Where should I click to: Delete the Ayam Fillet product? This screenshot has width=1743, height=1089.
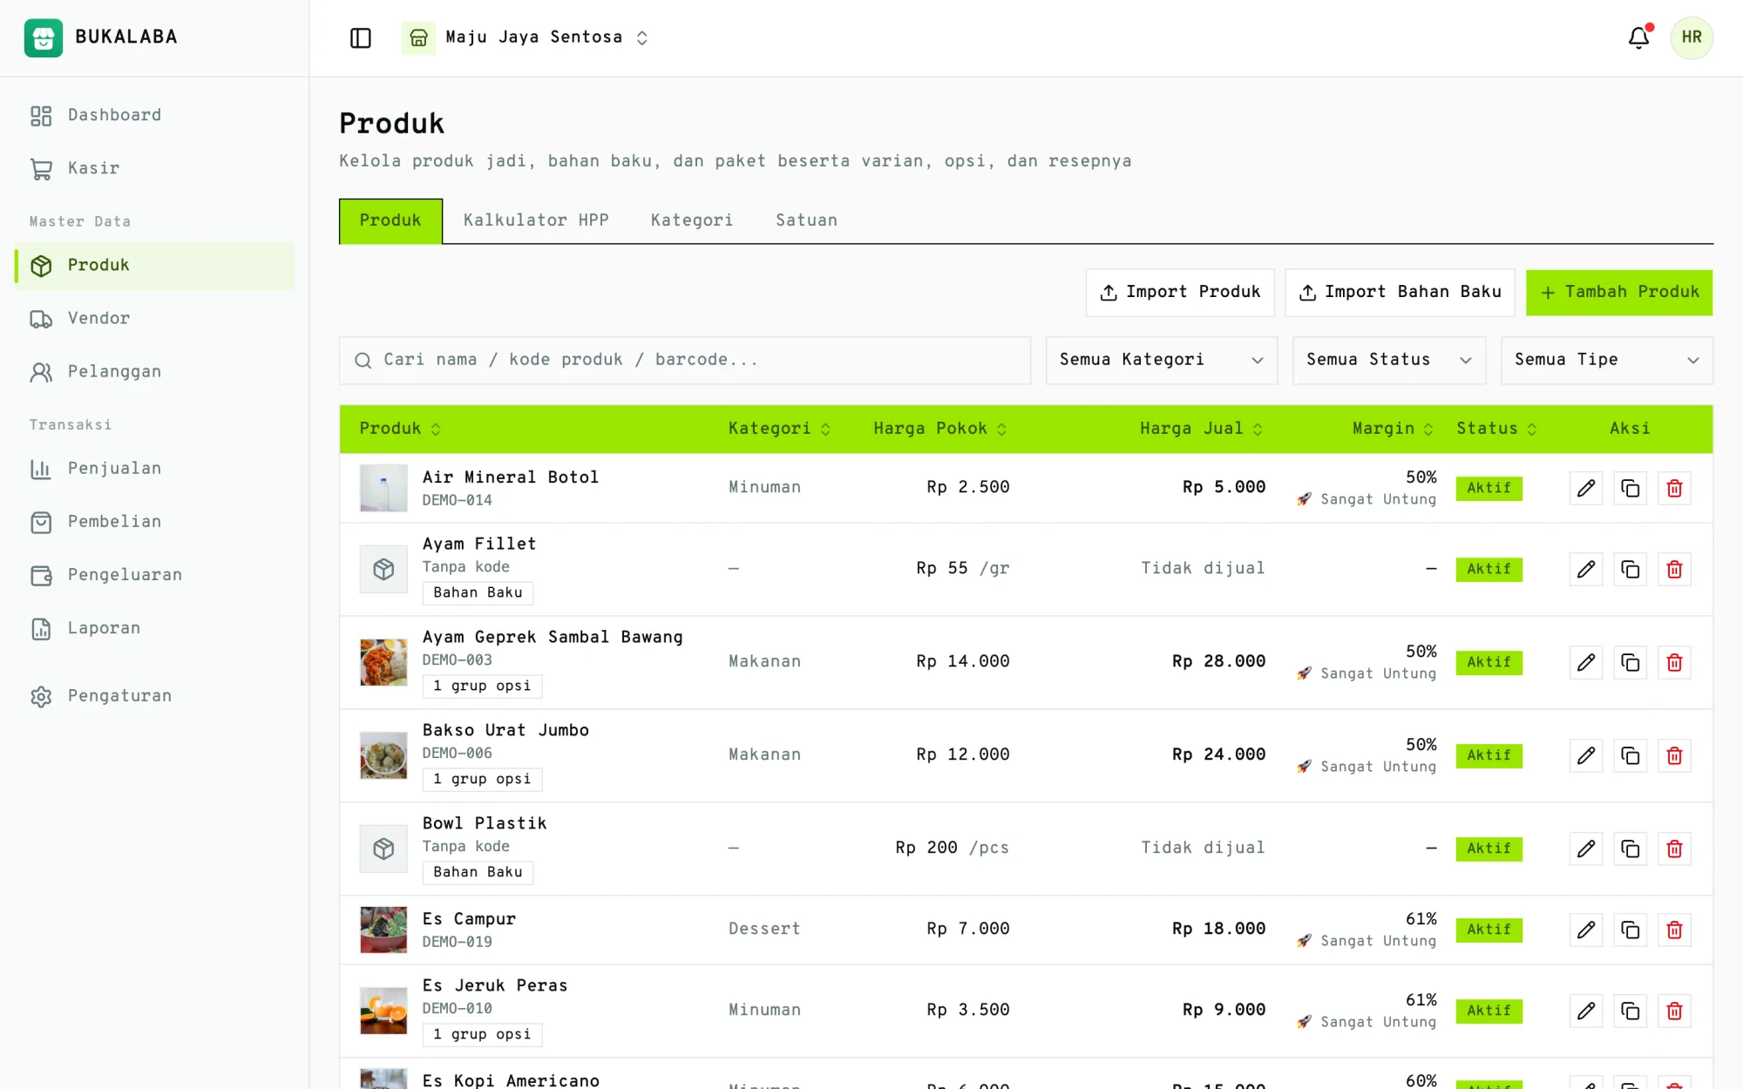click(x=1674, y=569)
